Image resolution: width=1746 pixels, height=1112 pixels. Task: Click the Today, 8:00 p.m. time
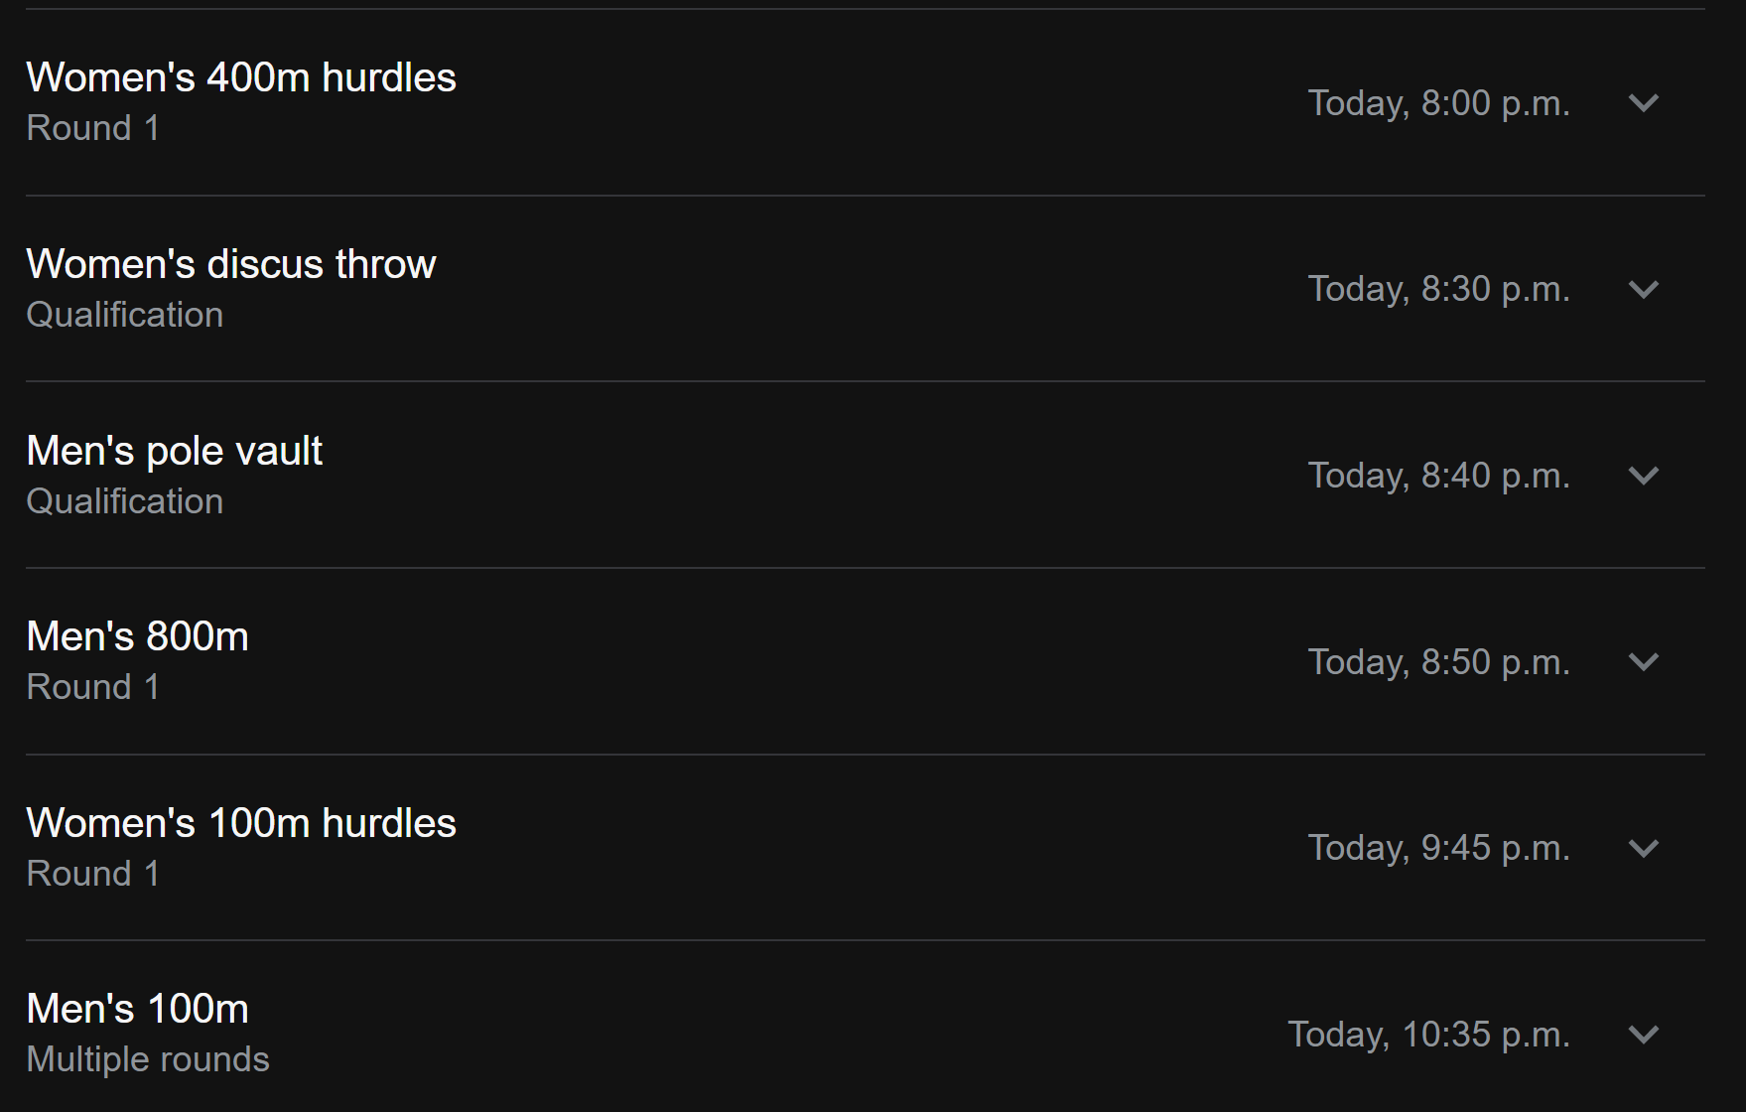tap(1438, 103)
